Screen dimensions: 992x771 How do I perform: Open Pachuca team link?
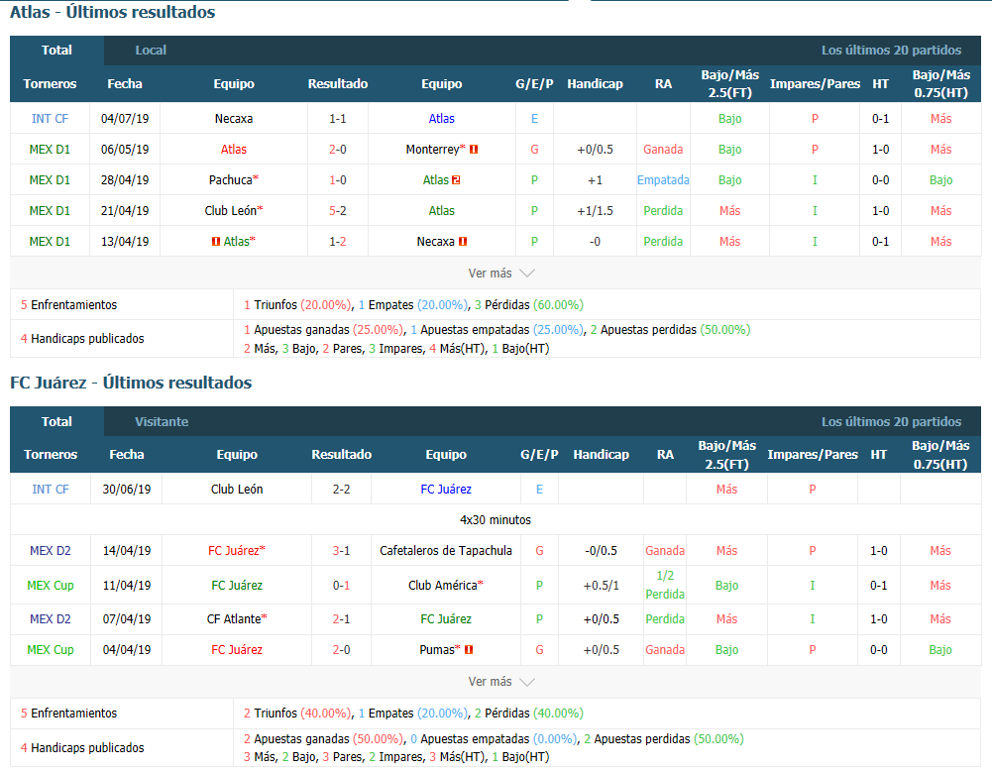pyautogui.click(x=231, y=180)
